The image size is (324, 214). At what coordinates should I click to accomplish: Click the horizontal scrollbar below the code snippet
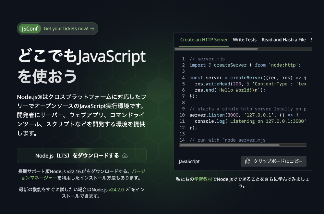tap(229, 145)
